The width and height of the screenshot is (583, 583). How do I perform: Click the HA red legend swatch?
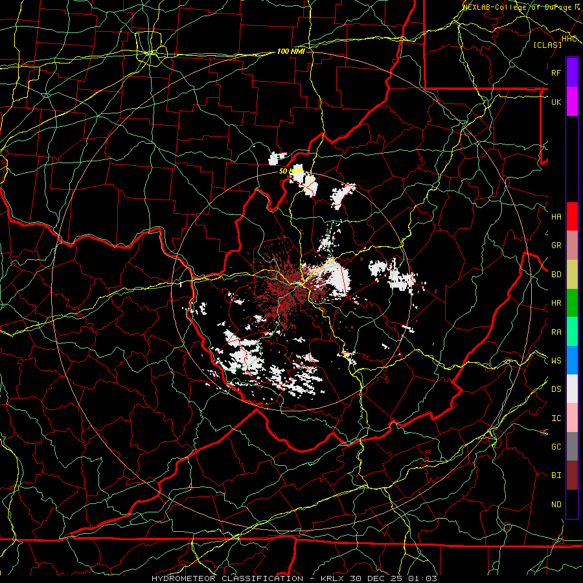coord(572,216)
